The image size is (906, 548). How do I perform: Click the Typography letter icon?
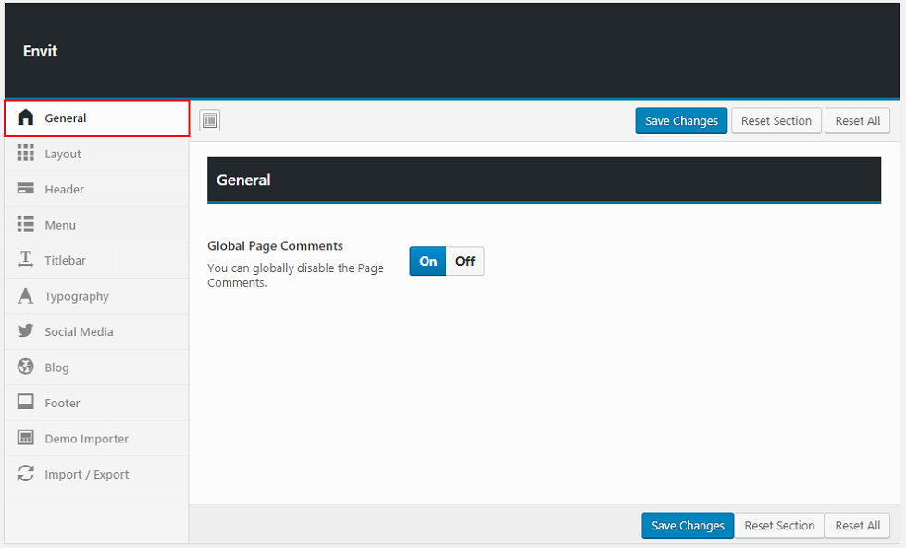tap(26, 296)
